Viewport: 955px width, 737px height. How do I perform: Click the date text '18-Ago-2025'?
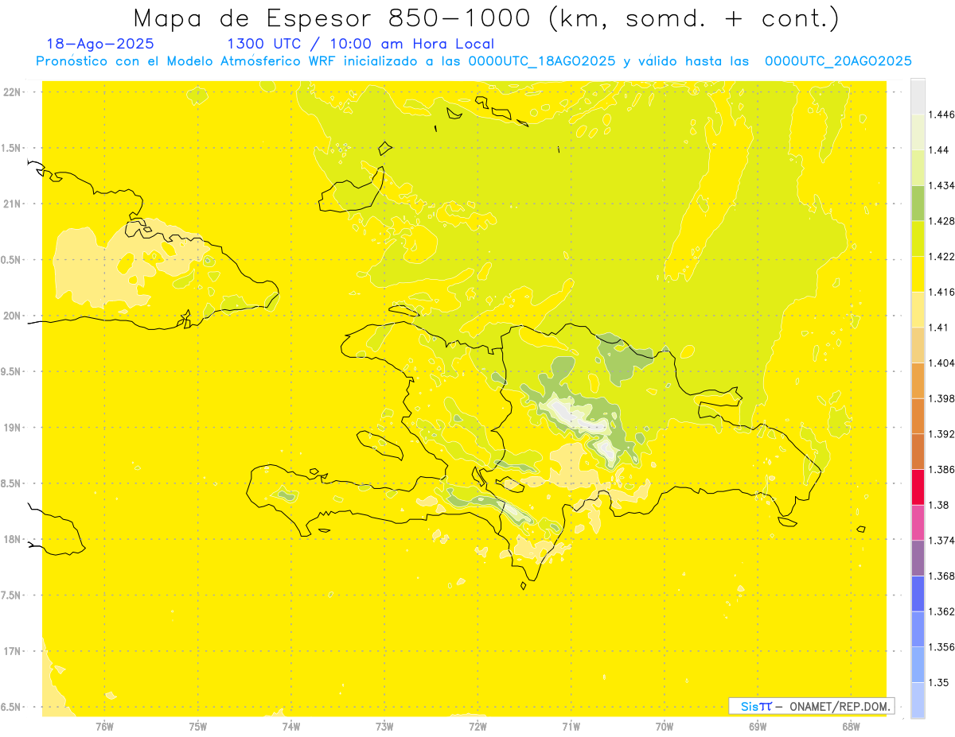(100, 44)
